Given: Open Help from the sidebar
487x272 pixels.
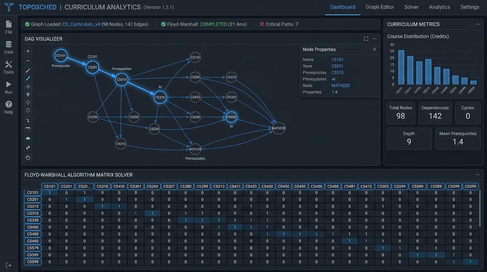Looking at the screenshot, I should pos(8,107).
